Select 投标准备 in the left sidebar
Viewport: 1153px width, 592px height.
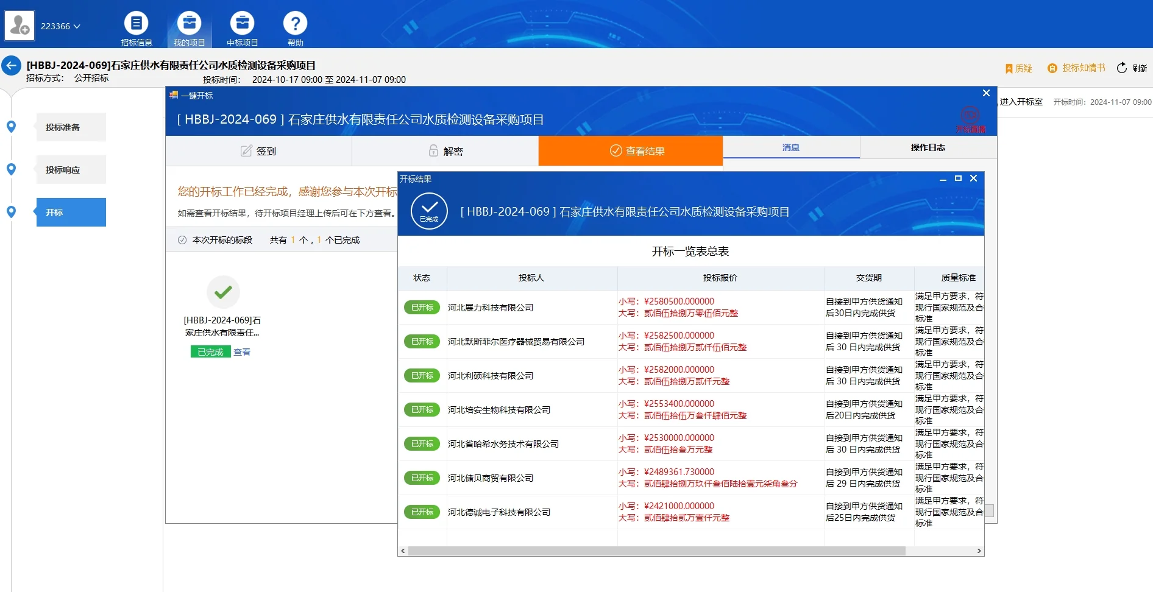tap(71, 127)
